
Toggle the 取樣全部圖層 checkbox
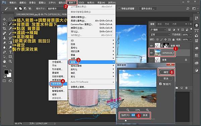[x=119, y=8]
